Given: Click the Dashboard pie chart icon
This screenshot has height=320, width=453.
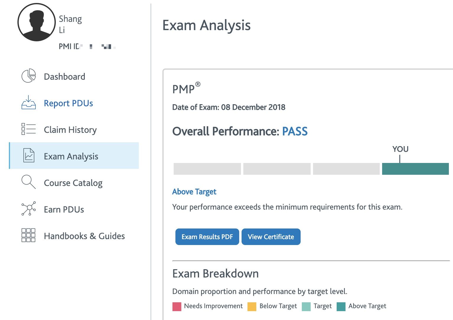Looking at the screenshot, I should point(29,76).
